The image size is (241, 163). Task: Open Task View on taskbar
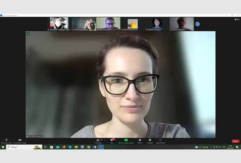point(45,147)
